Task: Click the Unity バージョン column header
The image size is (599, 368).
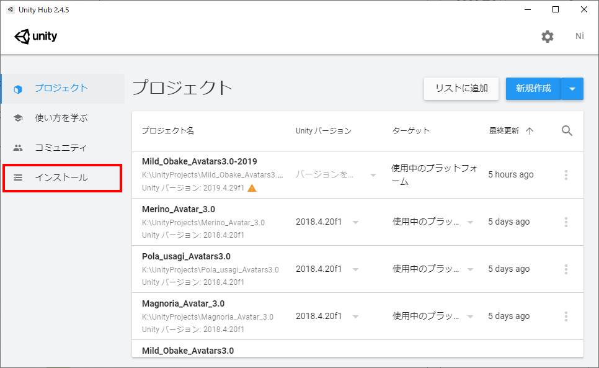Action: [323, 131]
